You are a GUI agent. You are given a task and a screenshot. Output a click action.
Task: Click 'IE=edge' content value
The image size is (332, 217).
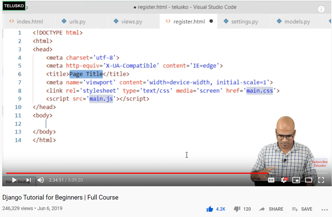click(x=205, y=66)
